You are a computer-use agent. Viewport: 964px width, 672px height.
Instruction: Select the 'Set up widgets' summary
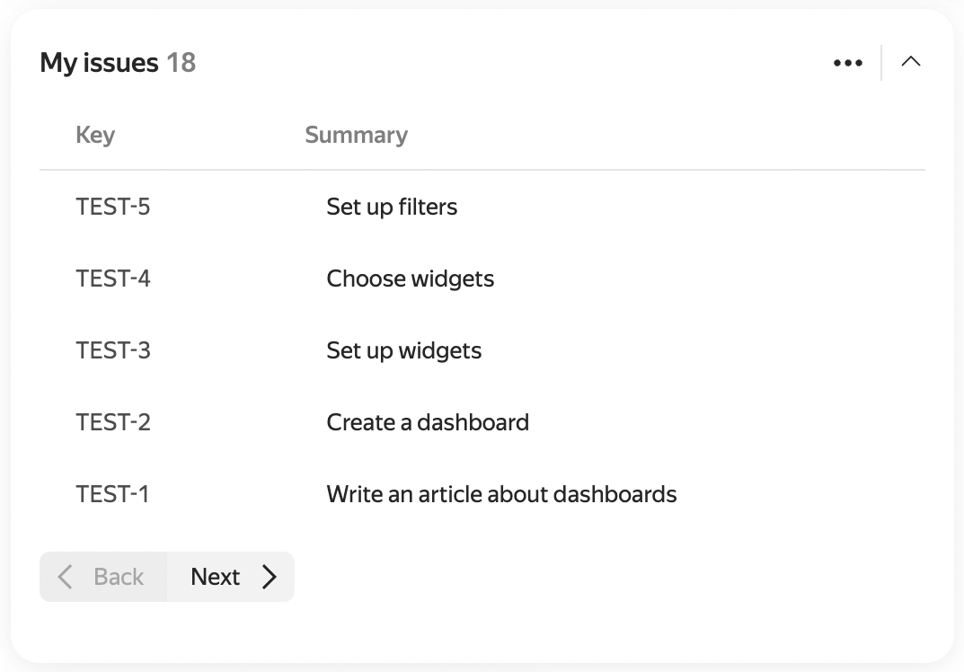pos(404,351)
